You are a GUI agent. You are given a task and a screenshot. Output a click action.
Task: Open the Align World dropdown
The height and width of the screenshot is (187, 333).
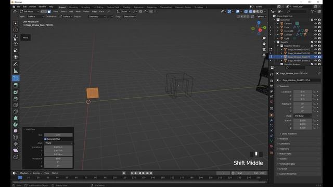pos(58,143)
